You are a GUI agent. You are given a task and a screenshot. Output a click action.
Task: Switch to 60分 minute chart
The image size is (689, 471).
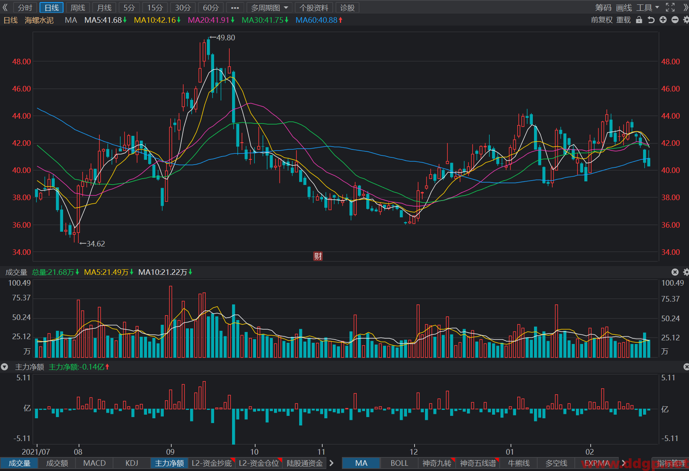coord(211,8)
